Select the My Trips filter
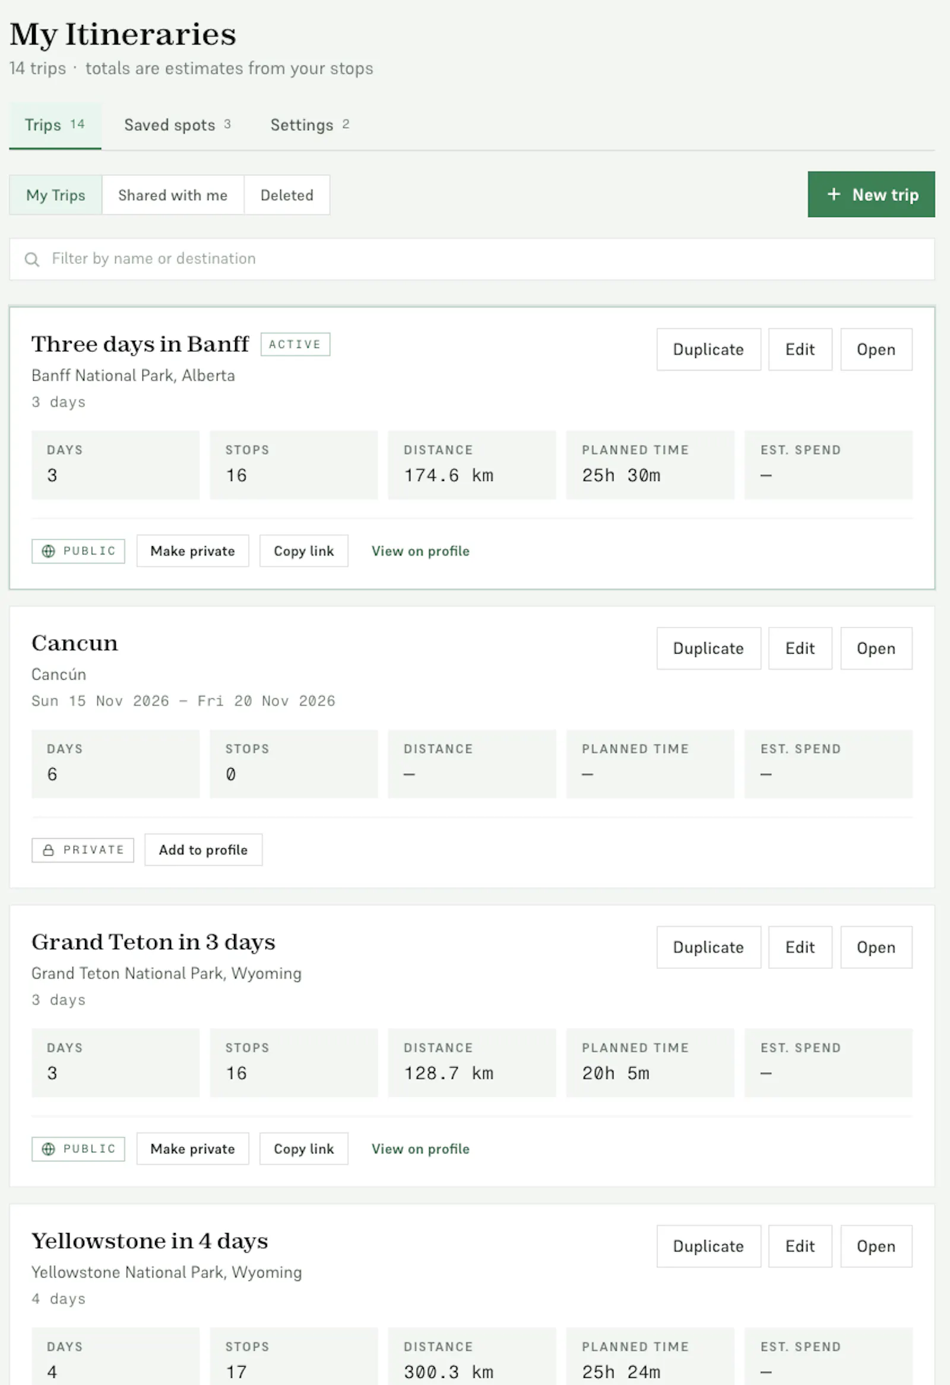Screen dimensions: 950x1385 click(55, 195)
